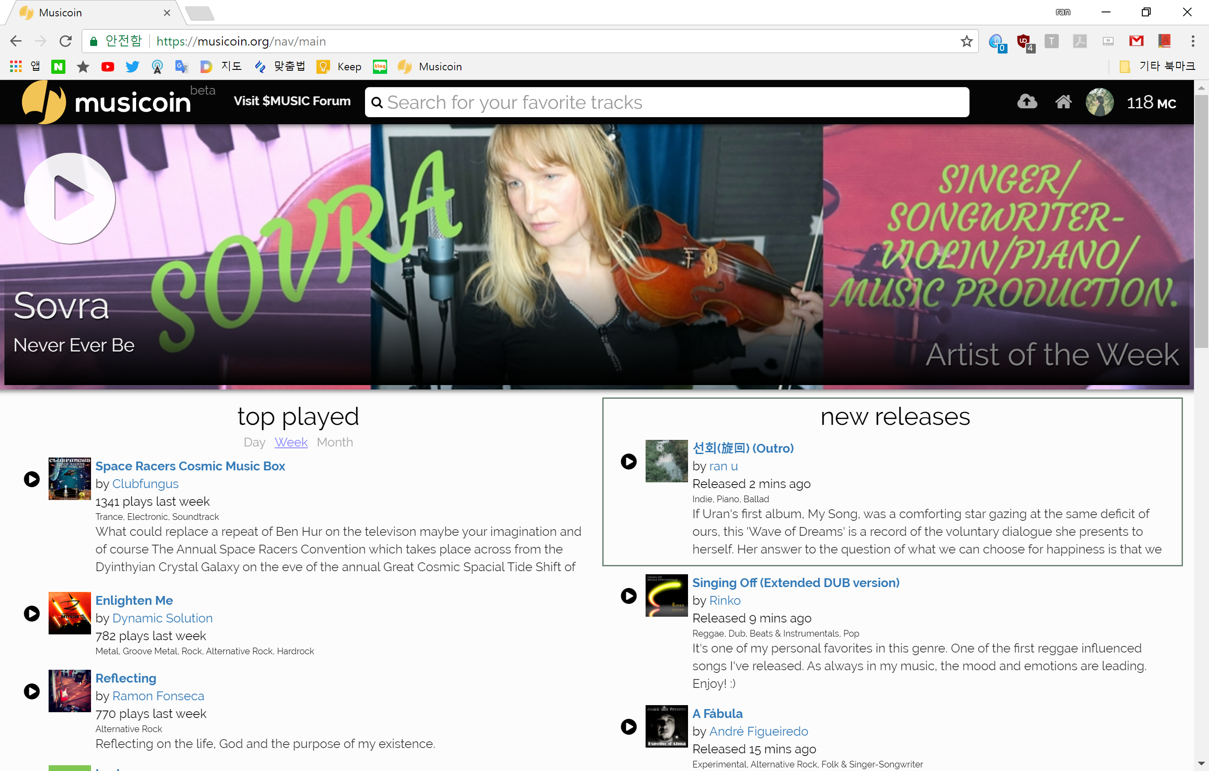Screen dimensions: 1209x771
Task: Click the site security 안전함 lock
Action: click(115, 41)
